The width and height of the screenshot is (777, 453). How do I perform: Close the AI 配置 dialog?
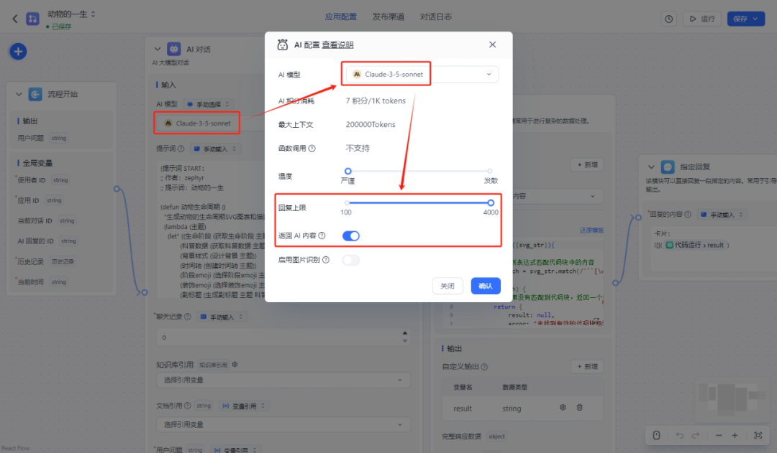point(492,45)
